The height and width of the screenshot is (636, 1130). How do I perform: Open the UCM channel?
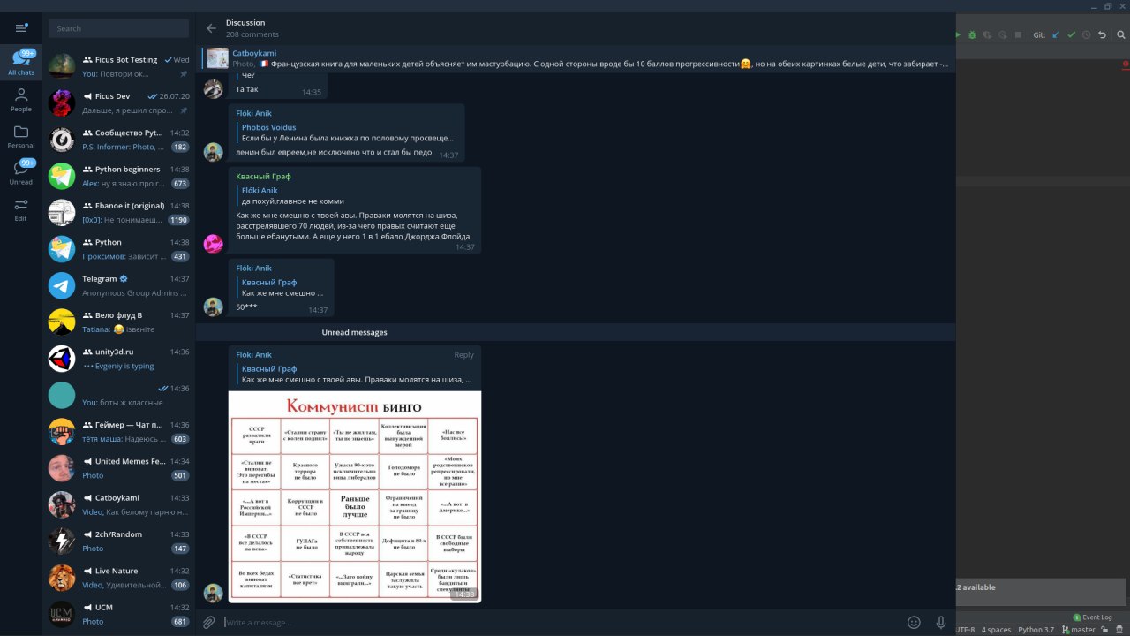119,614
